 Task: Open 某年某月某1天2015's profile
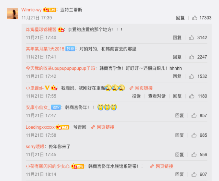coord(45,49)
